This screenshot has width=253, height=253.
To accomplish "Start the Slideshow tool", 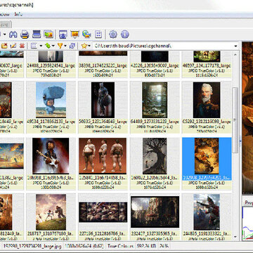I will point(75,34).
